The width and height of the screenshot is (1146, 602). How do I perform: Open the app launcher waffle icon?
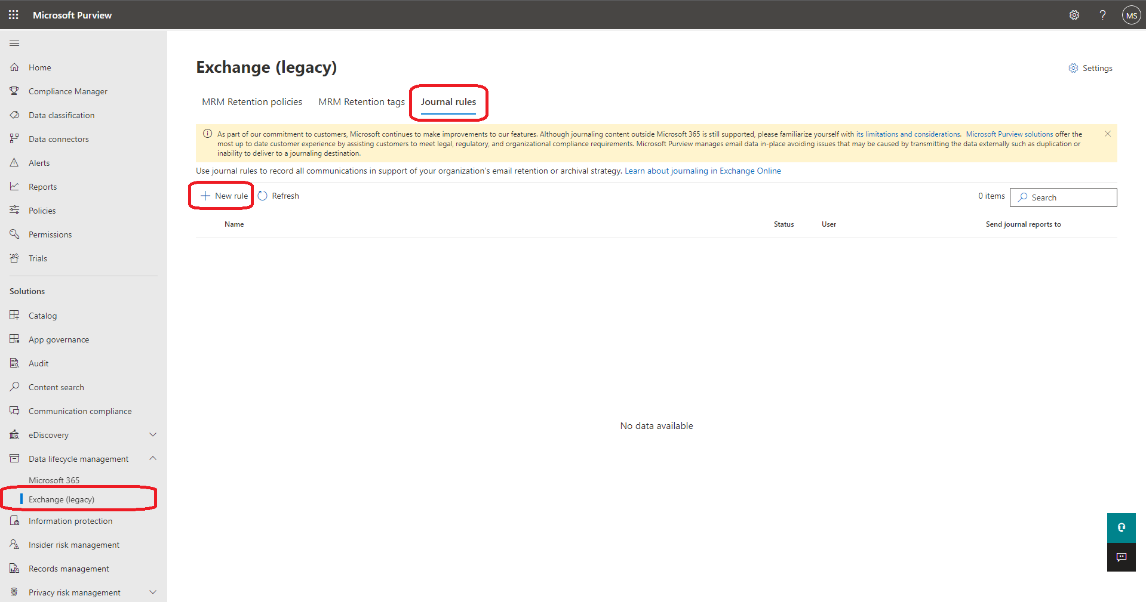click(14, 15)
